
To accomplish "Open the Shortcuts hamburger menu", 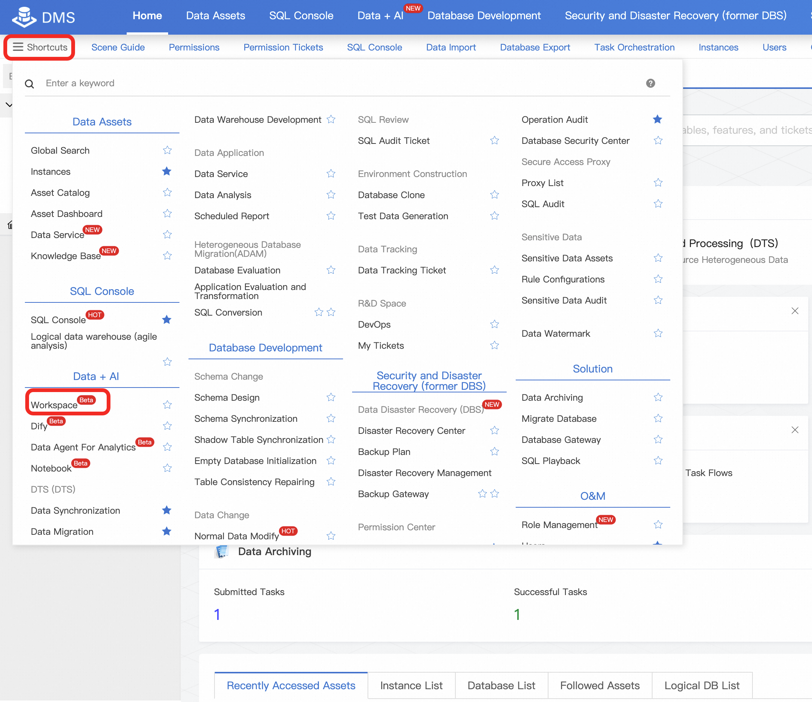I will tap(40, 47).
